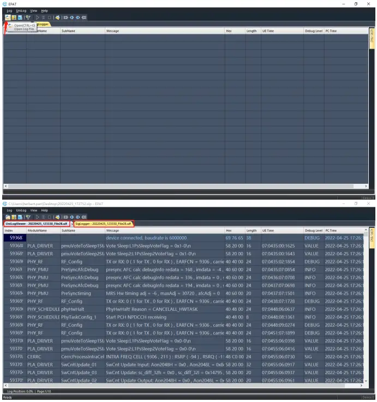Click second yellow toolbar icon in bottom window
Screen dimensions: 377x402
(14, 217)
